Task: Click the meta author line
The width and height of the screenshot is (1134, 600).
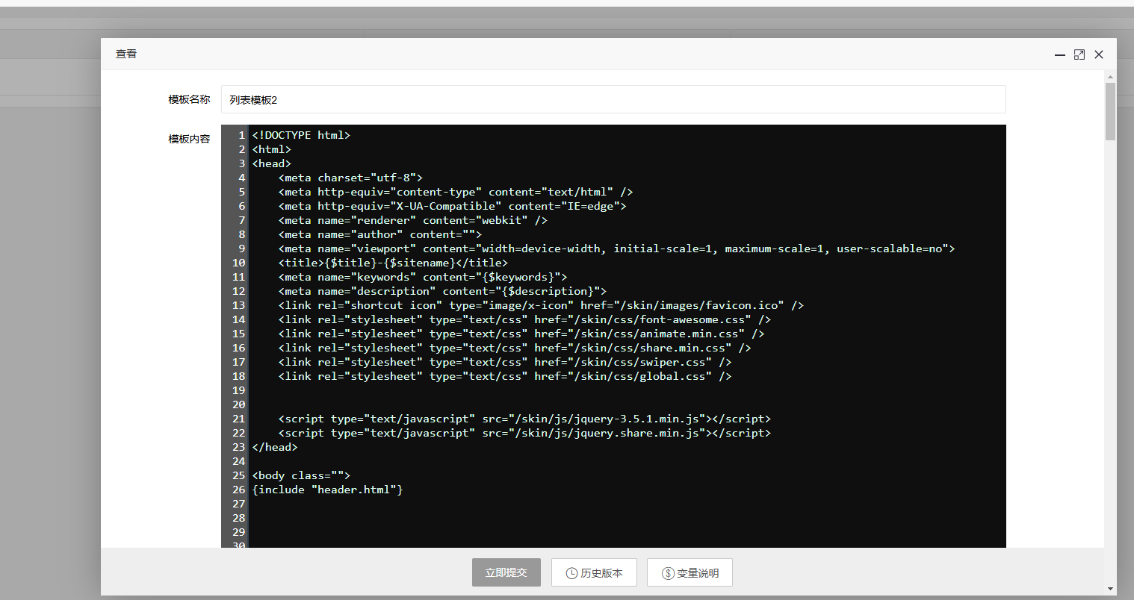Action: (x=380, y=234)
